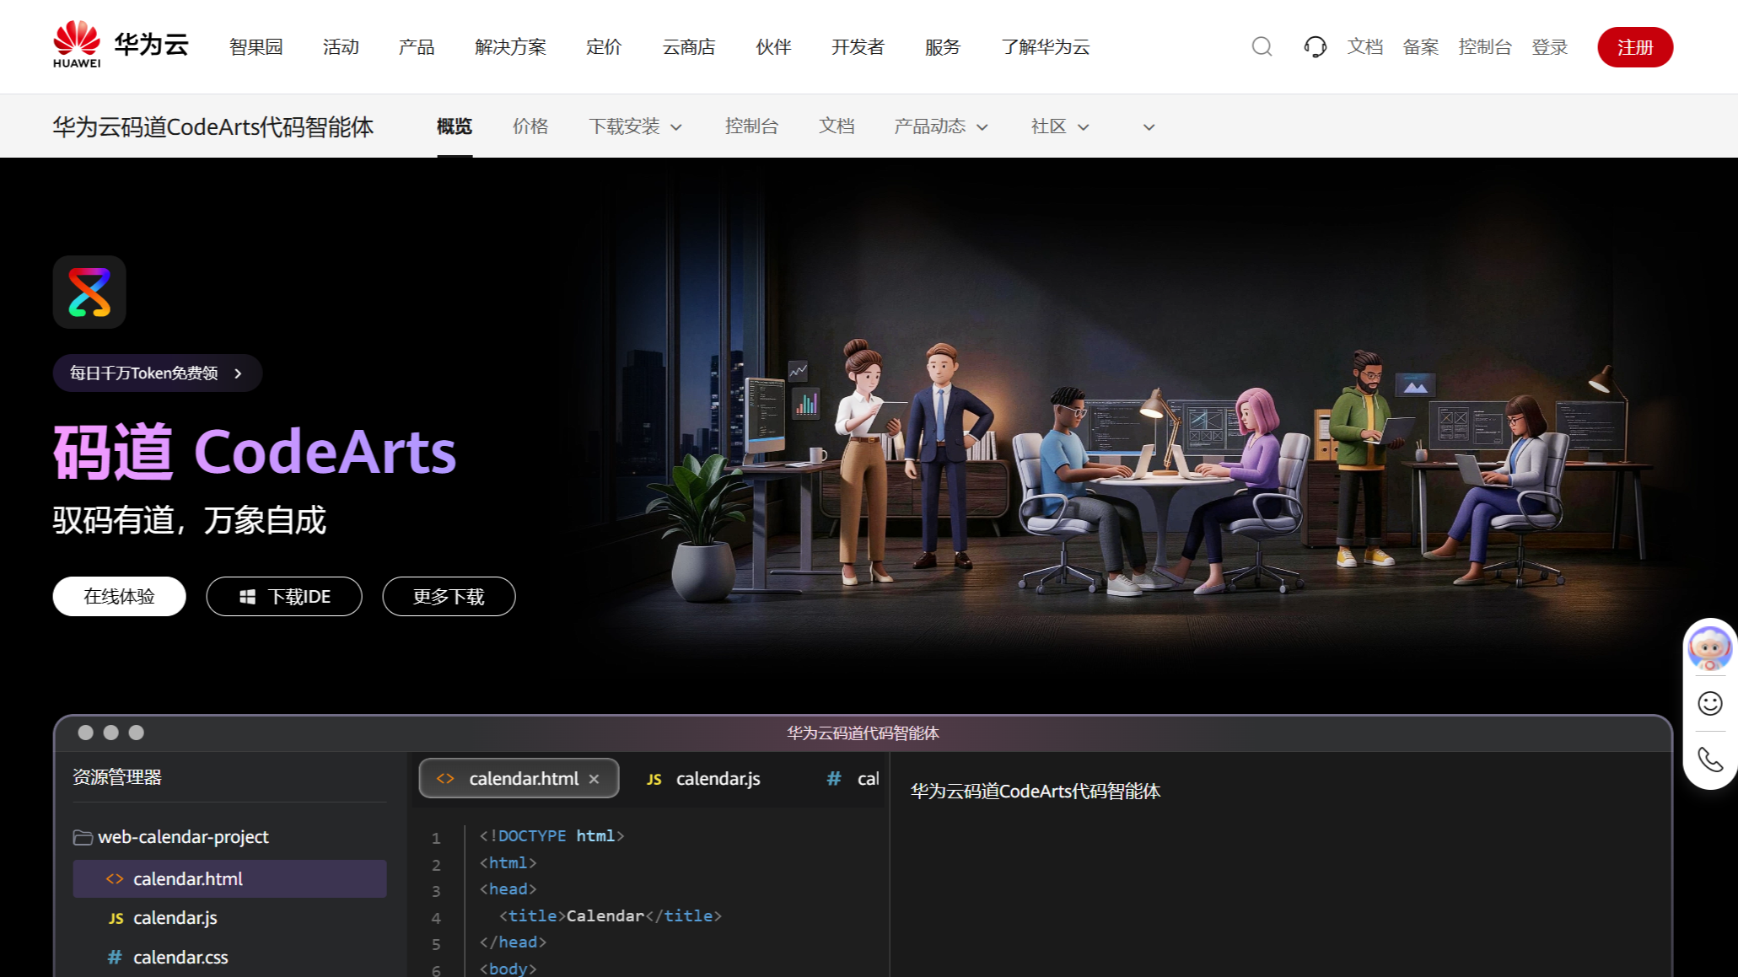
Task: Open the 伙伴 menu
Action: coord(773,47)
